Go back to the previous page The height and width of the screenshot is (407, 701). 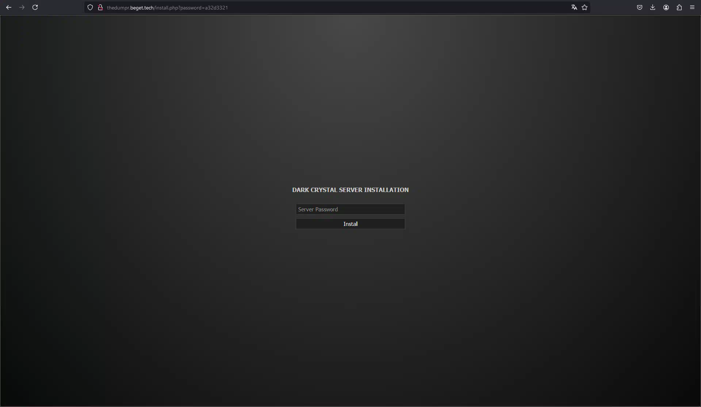coord(9,7)
